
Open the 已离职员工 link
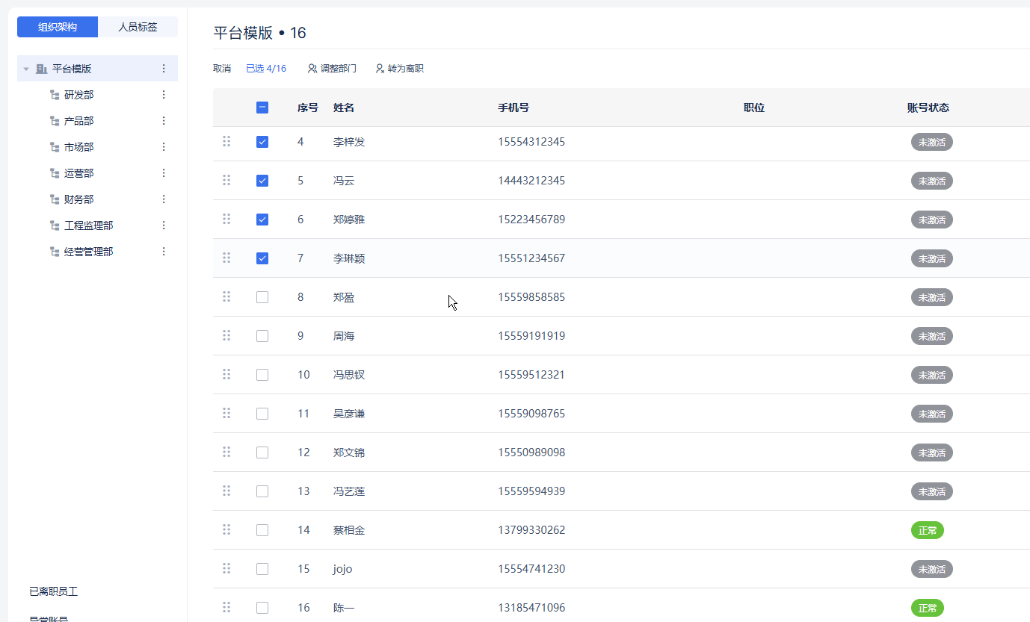tap(54, 591)
